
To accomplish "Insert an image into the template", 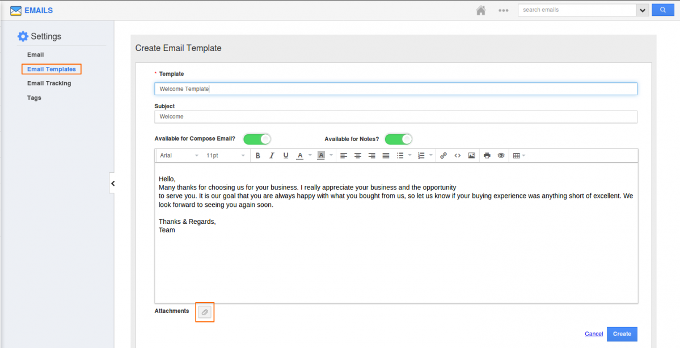I will coord(471,155).
